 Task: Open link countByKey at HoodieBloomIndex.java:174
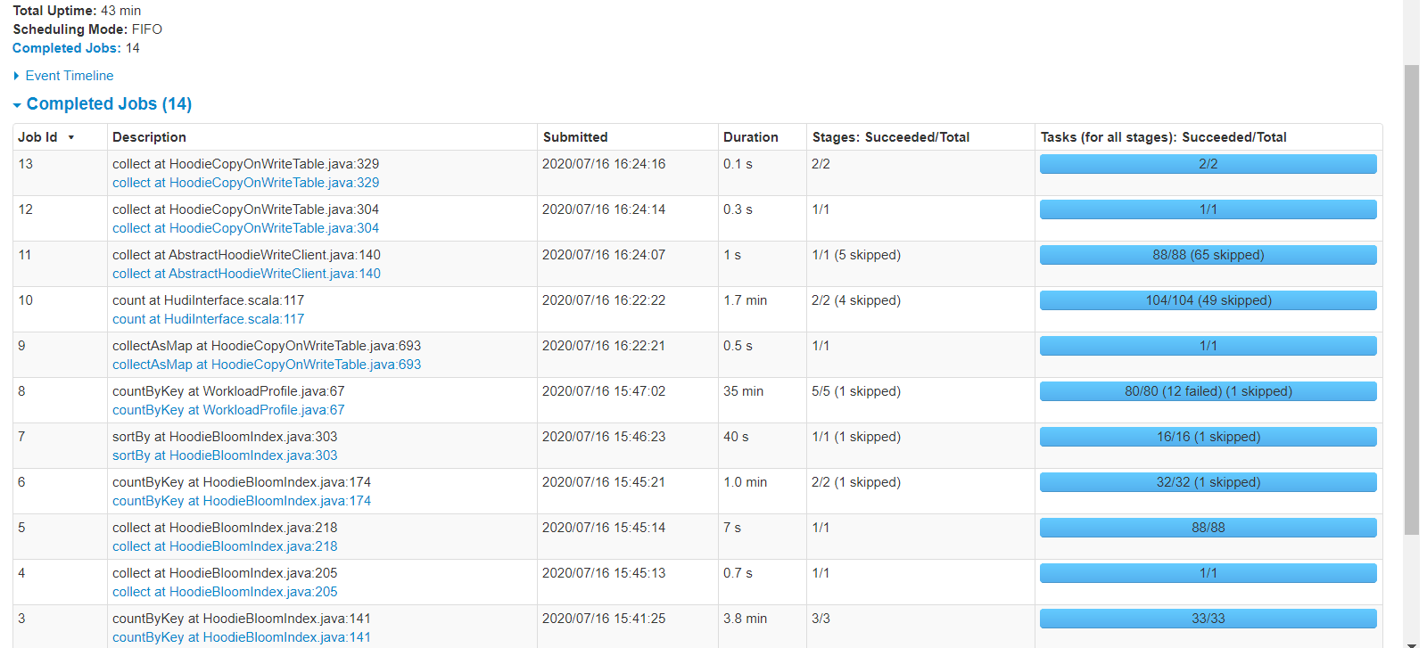point(242,501)
